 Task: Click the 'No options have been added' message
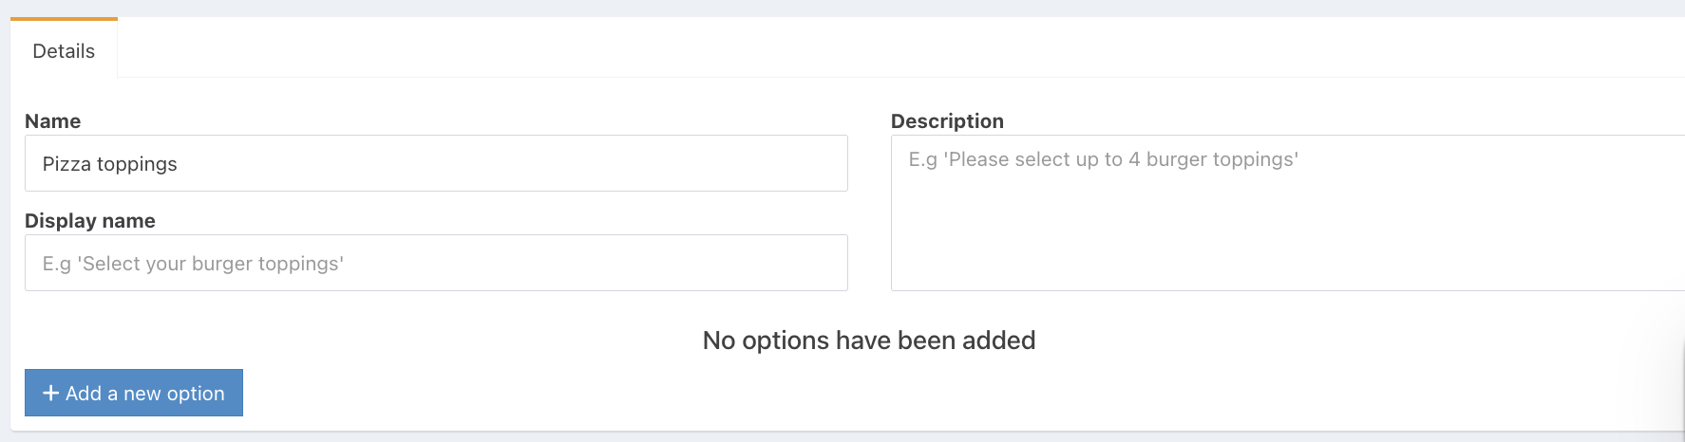(x=868, y=341)
